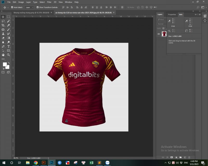This screenshot has width=208, height=166.
Task: Open the first eyedropper readout options
Action: pos(169,21)
